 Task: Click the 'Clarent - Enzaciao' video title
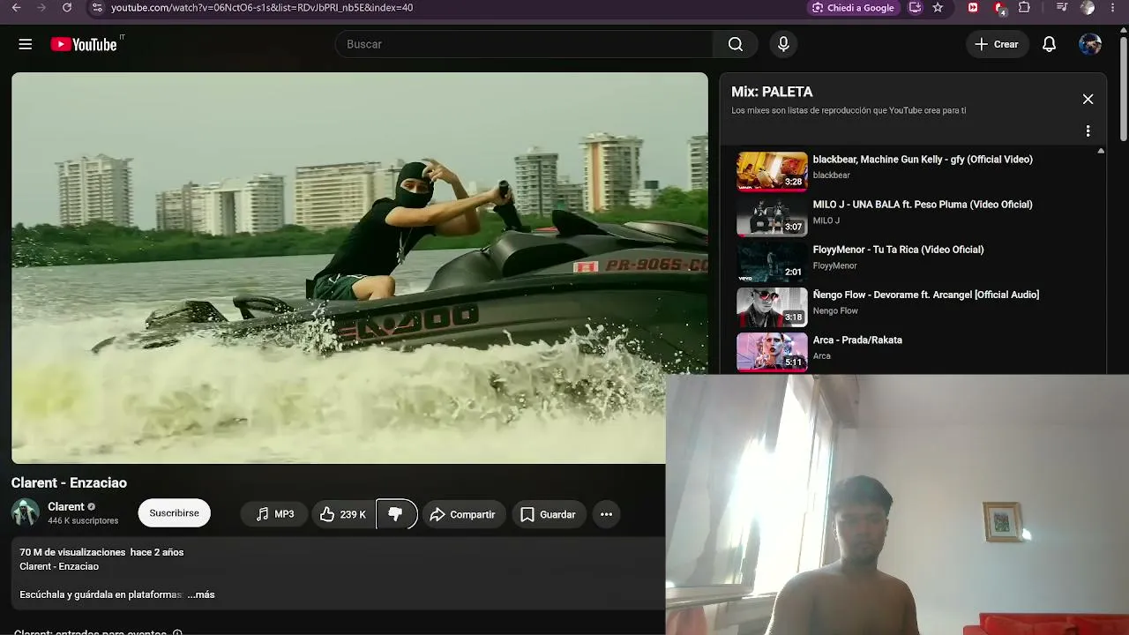tap(69, 482)
